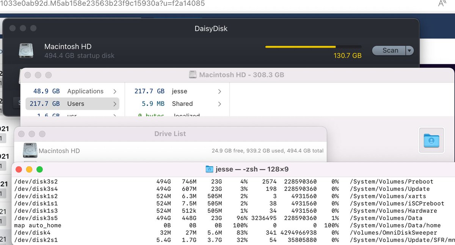The width and height of the screenshot is (455, 245).
Task: Click the user folder icon button
Action: point(431,140)
